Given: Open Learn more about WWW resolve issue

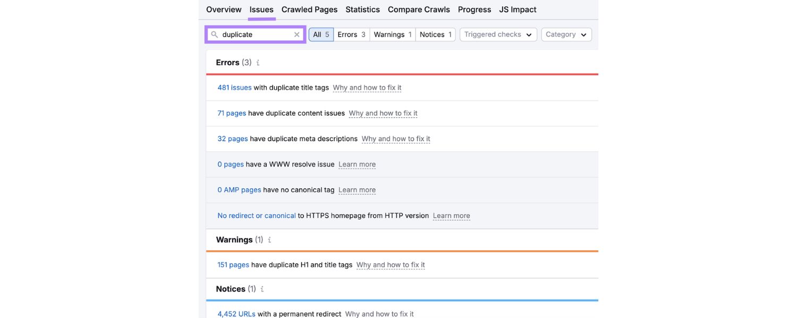Looking at the screenshot, I should pos(357,164).
